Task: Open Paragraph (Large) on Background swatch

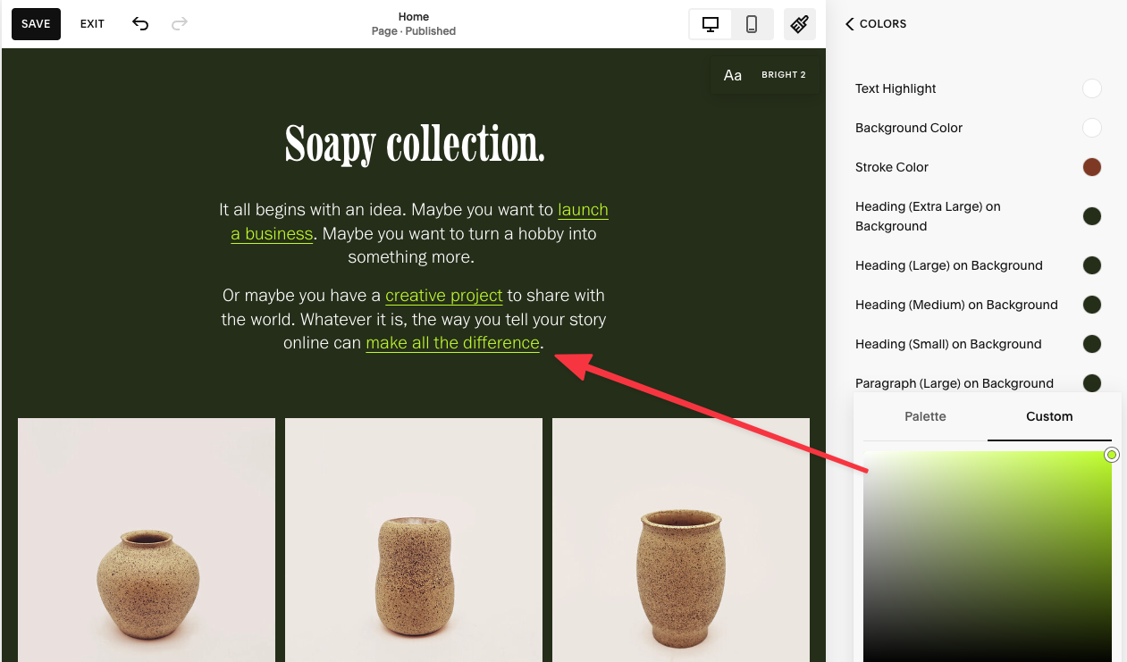Action: pos(1092,383)
